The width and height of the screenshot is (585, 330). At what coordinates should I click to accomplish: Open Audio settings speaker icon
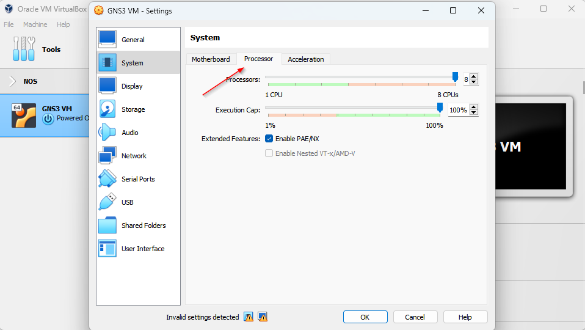pos(107,133)
